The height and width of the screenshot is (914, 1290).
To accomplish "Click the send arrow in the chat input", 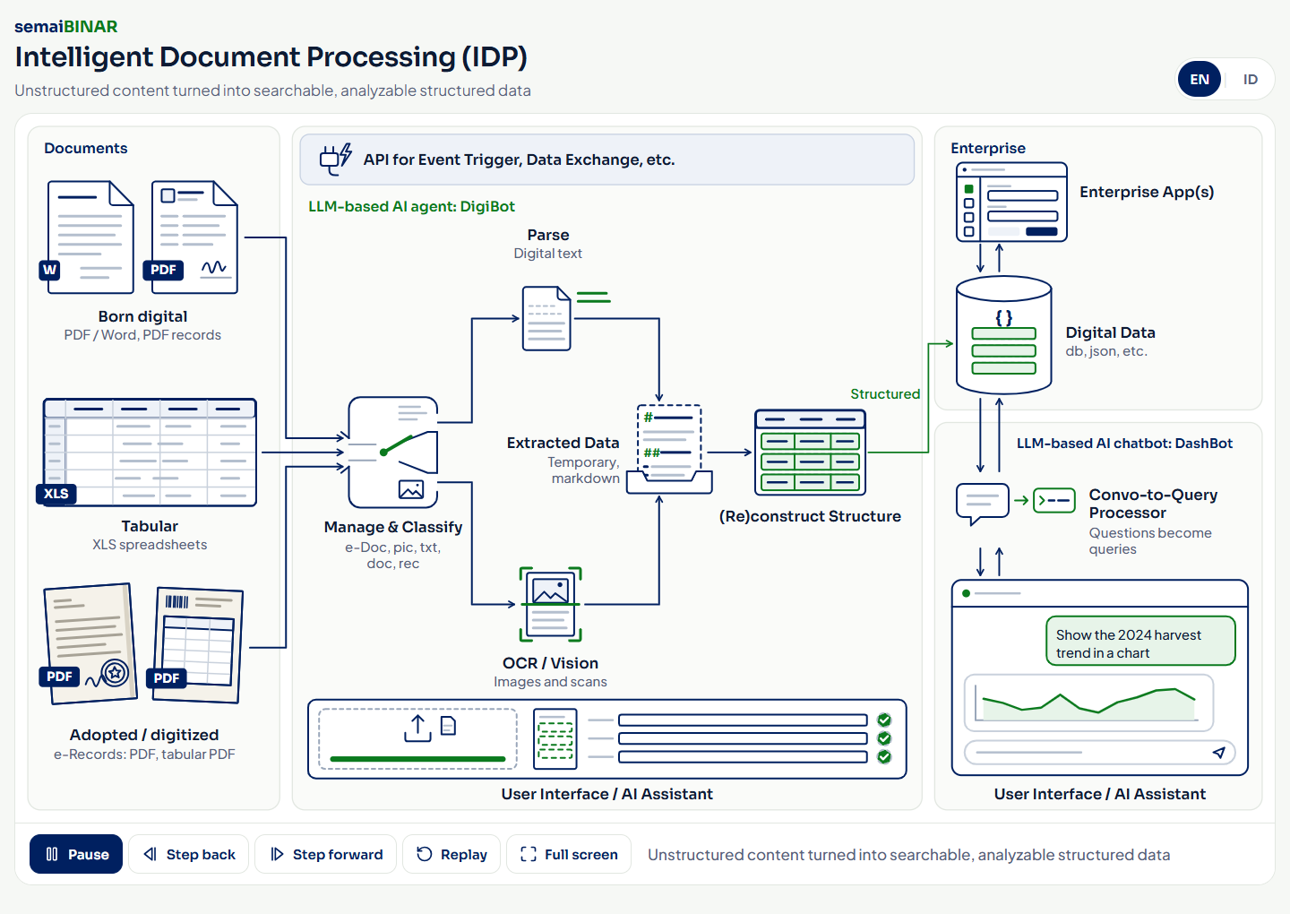I will (x=1218, y=753).
